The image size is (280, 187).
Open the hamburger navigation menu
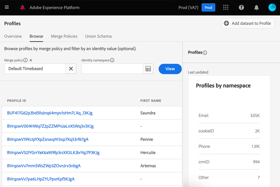[x=7, y=7]
